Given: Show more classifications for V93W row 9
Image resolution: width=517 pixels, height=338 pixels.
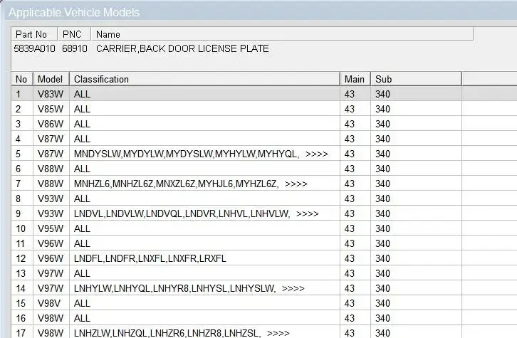Looking at the screenshot, I should (x=307, y=213).
